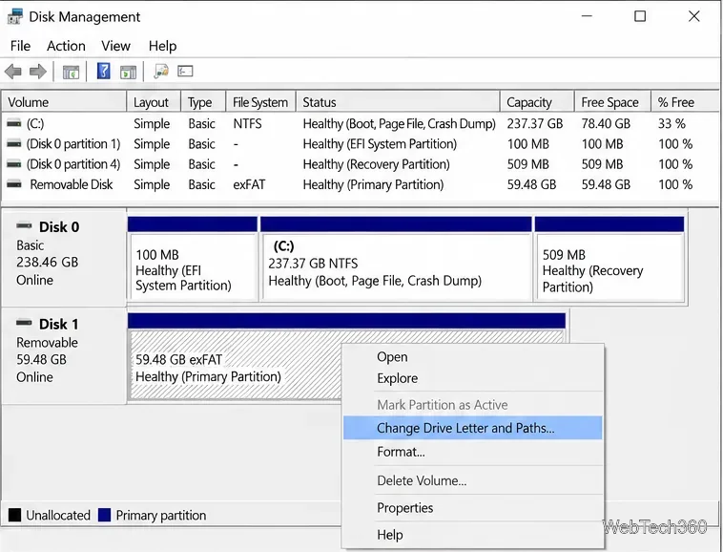723x552 pixels.
Task: Click the blue Primary partition legend swatch
Action: click(x=105, y=515)
